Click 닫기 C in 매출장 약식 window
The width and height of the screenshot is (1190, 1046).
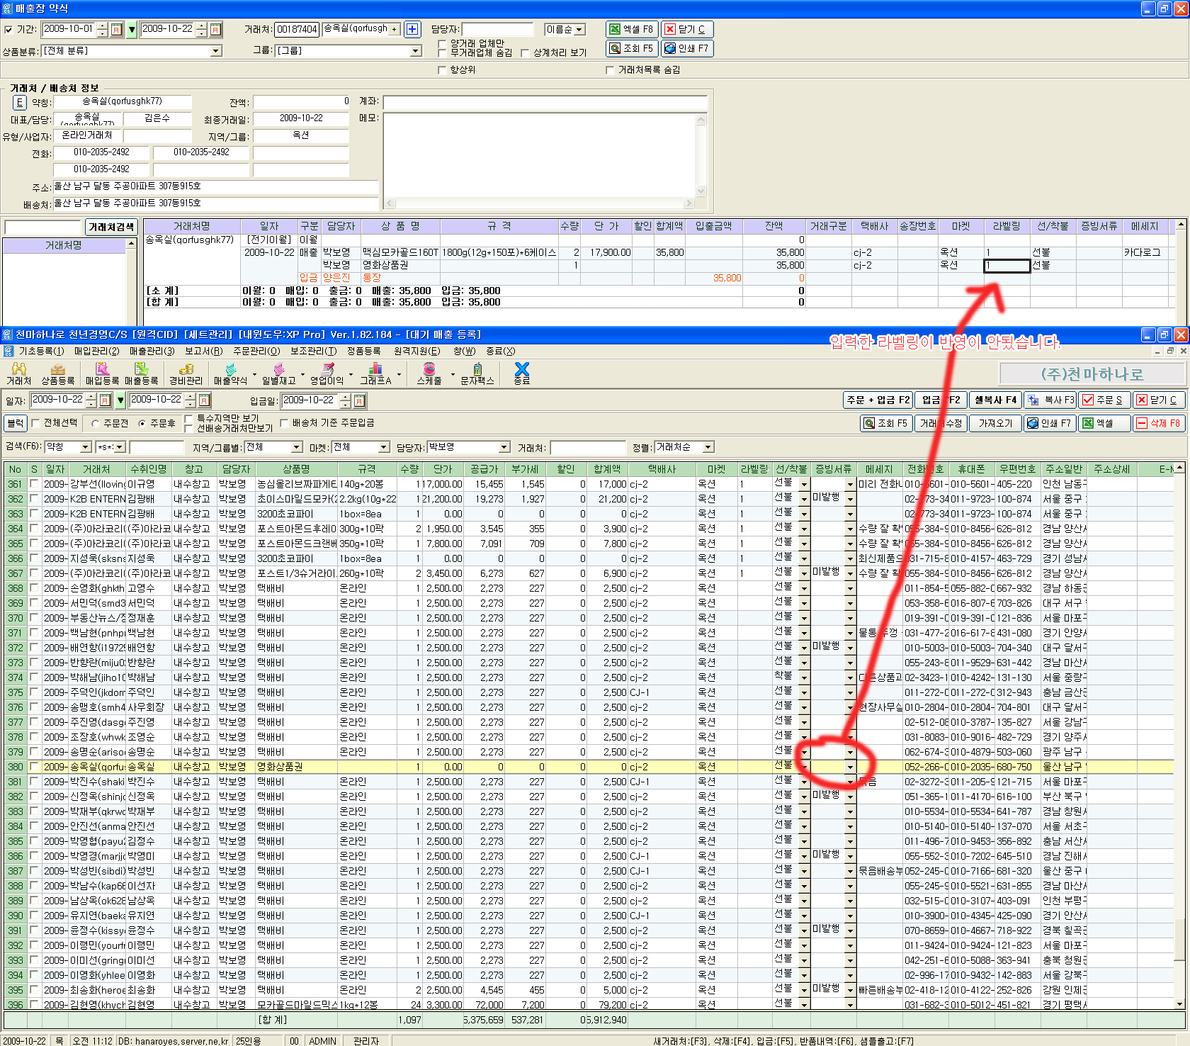[x=686, y=29]
